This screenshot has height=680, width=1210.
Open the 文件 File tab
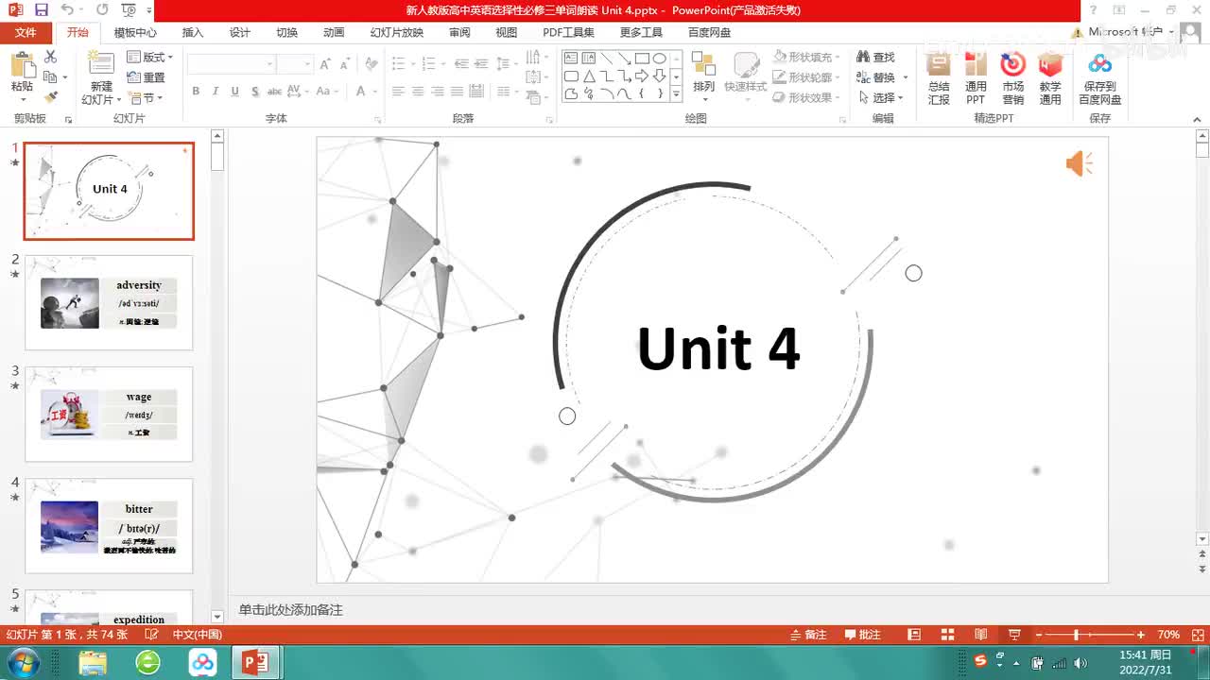click(26, 32)
